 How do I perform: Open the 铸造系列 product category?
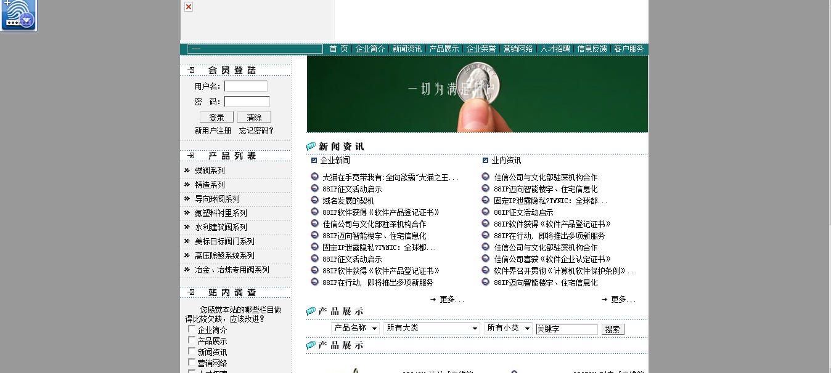click(x=210, y=185)
